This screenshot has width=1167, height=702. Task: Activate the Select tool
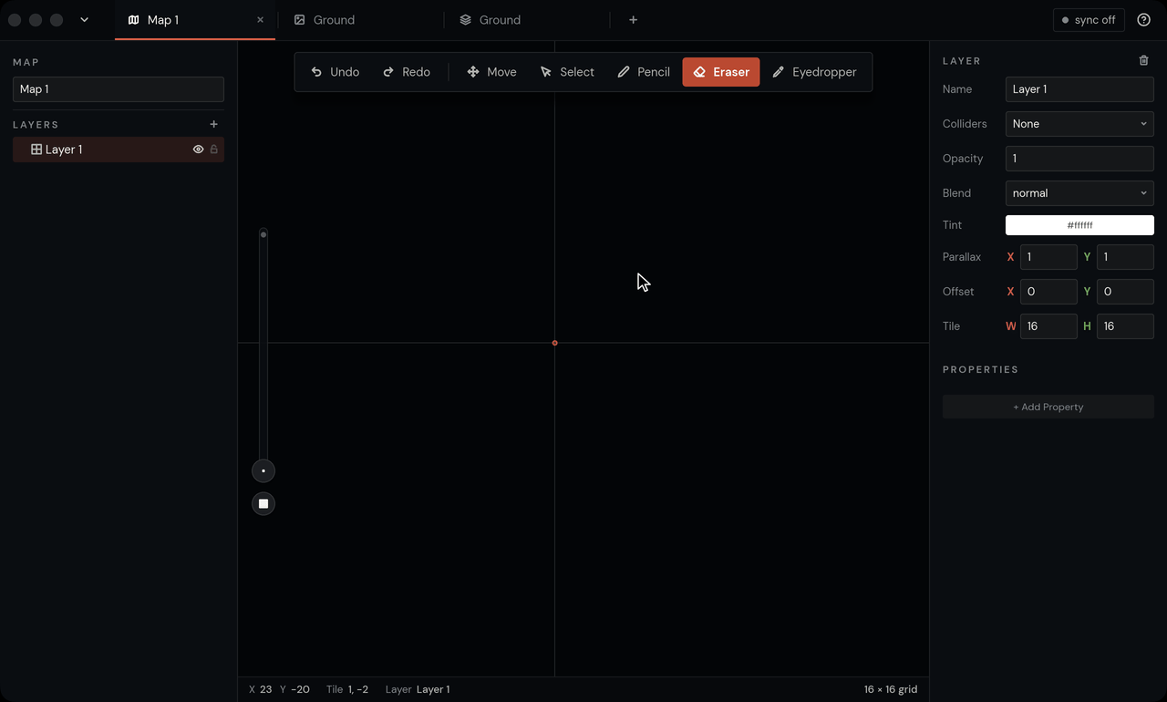pyautogui.click(x=566, y=72)
